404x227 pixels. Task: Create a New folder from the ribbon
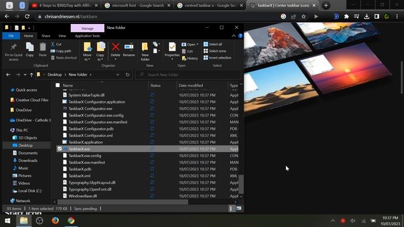(x=145, y=52)
